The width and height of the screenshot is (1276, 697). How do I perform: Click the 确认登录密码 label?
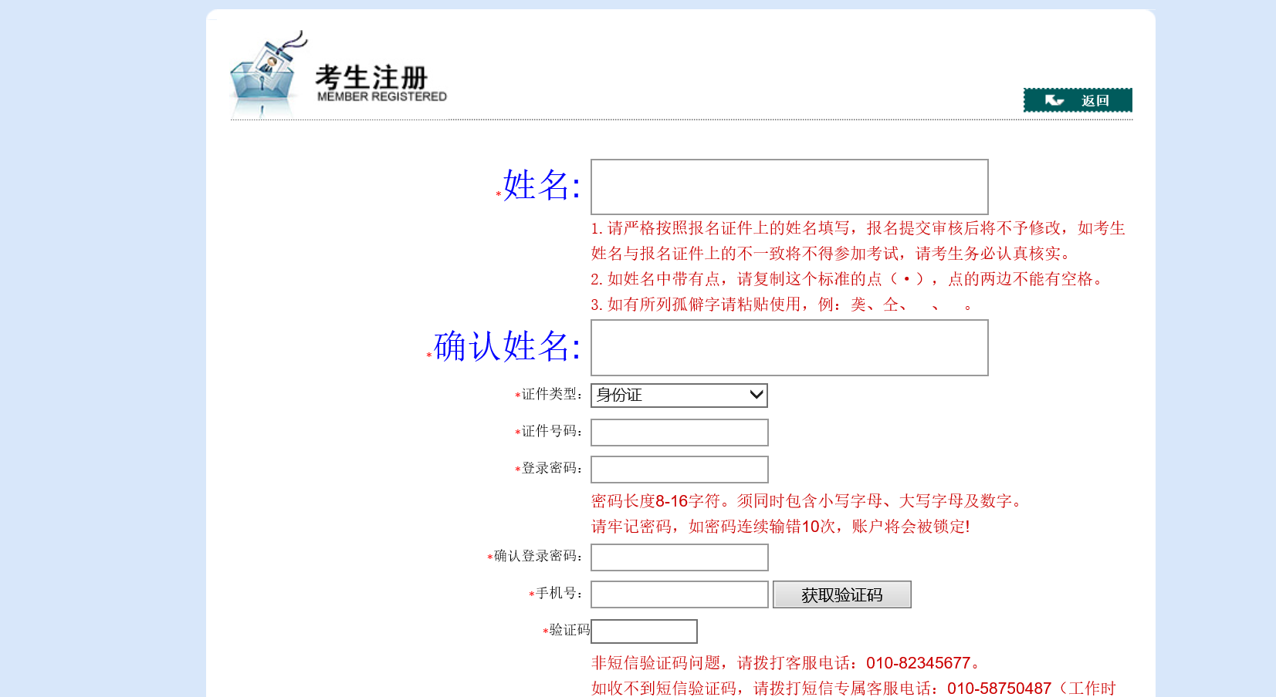[537, 556]
